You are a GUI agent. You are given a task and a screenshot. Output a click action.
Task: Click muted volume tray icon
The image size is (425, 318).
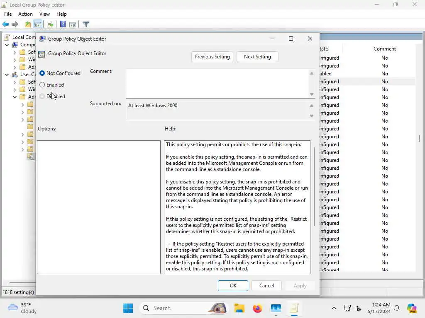(358, 308)
